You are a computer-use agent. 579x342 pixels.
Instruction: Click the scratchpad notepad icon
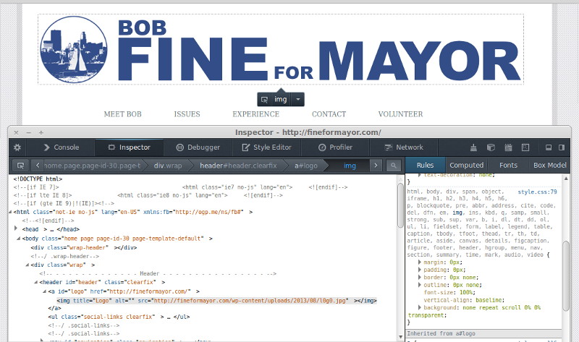point(508,148)
